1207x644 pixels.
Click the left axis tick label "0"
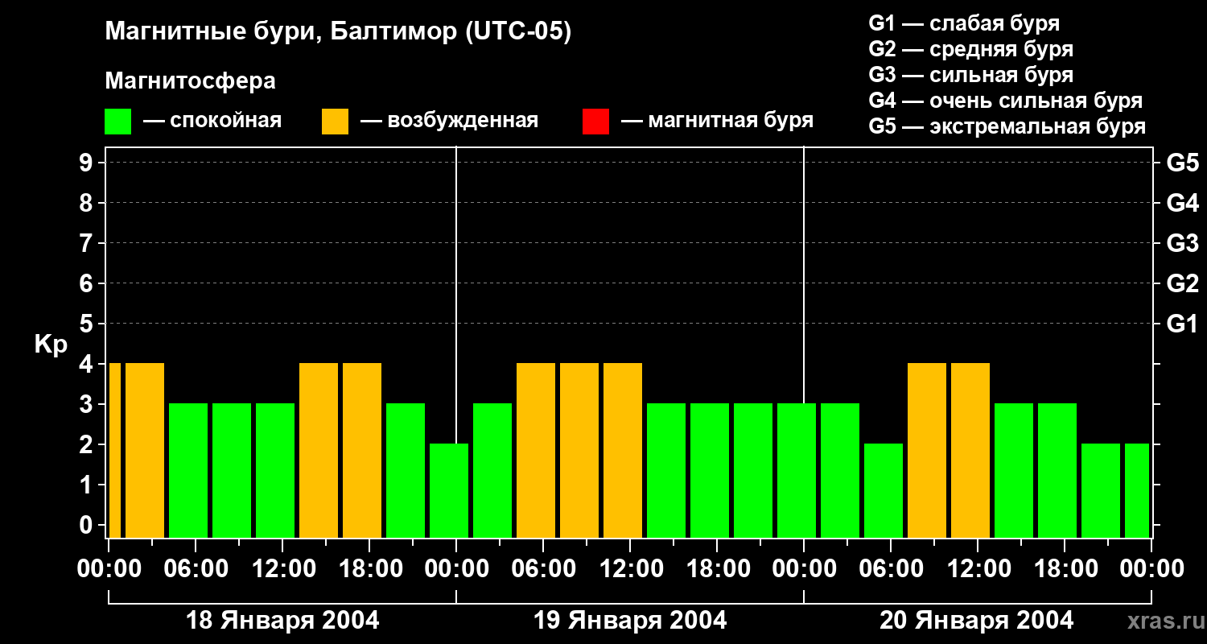pyautogui.click(x=87, y=526)
